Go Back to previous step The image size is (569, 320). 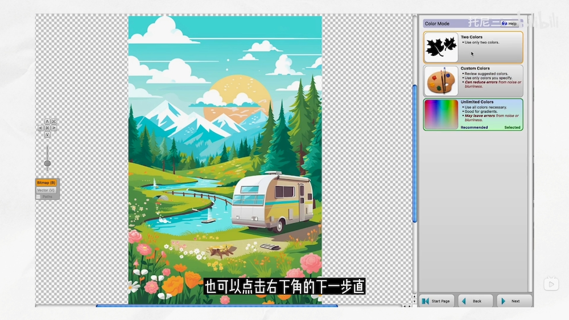[475, 301]
